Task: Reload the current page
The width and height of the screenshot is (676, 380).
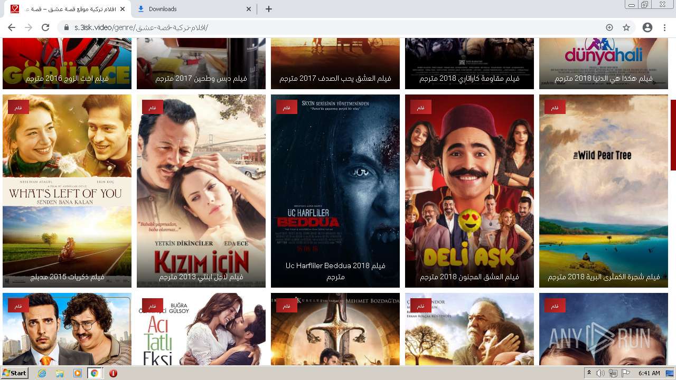Action: click(x=45, y=27)
